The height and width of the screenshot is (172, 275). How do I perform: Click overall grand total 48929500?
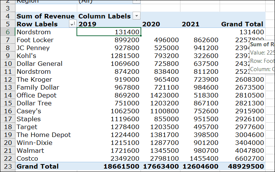point(246,166)
